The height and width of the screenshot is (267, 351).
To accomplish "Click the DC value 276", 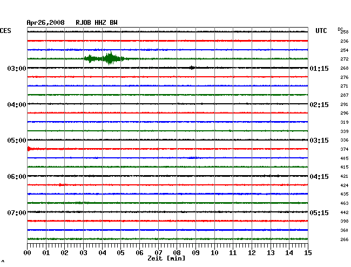I will (x=345, y=77).
